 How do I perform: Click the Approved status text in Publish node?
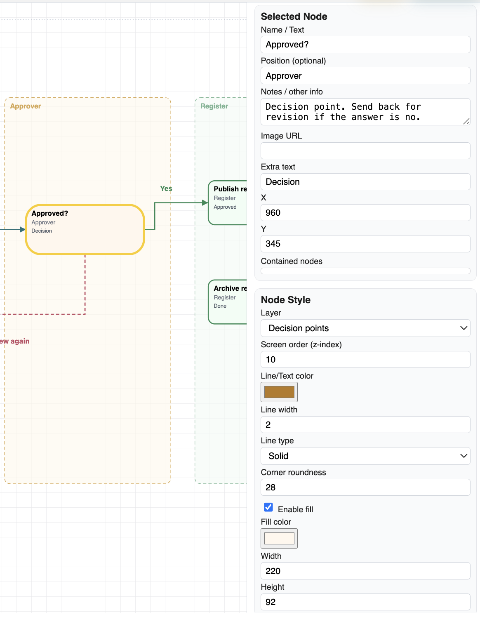click(x=225, y=207)
